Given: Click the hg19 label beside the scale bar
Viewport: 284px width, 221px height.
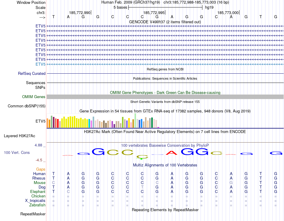Looking at the screenshot, I should coord(209,7).
